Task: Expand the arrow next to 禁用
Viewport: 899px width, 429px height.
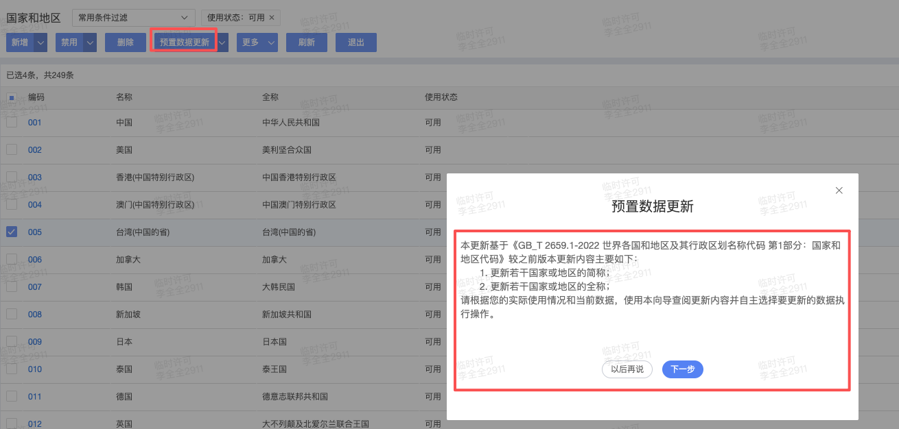Action: [x=90, y=42]
